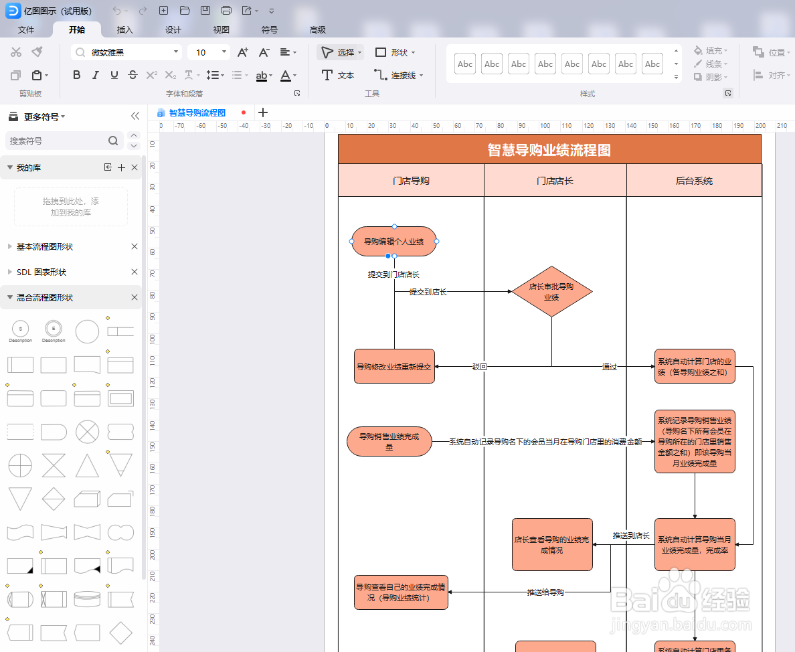Click the Copy icon in clipboard group

pyautogui.click(x=15, y=75)
